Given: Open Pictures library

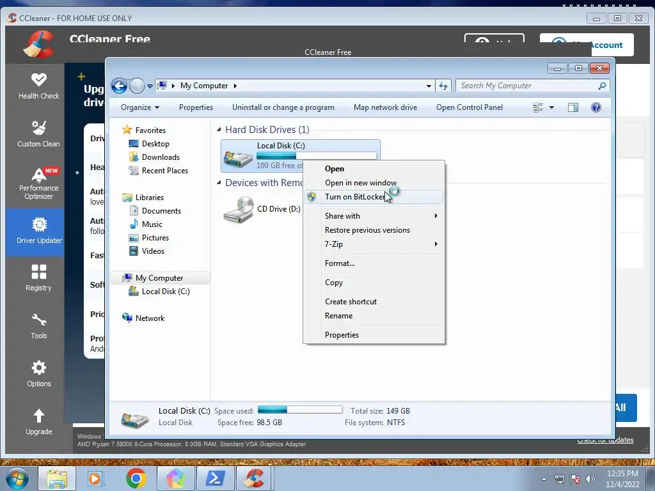Looking at the screenshot, I should 155,238.
